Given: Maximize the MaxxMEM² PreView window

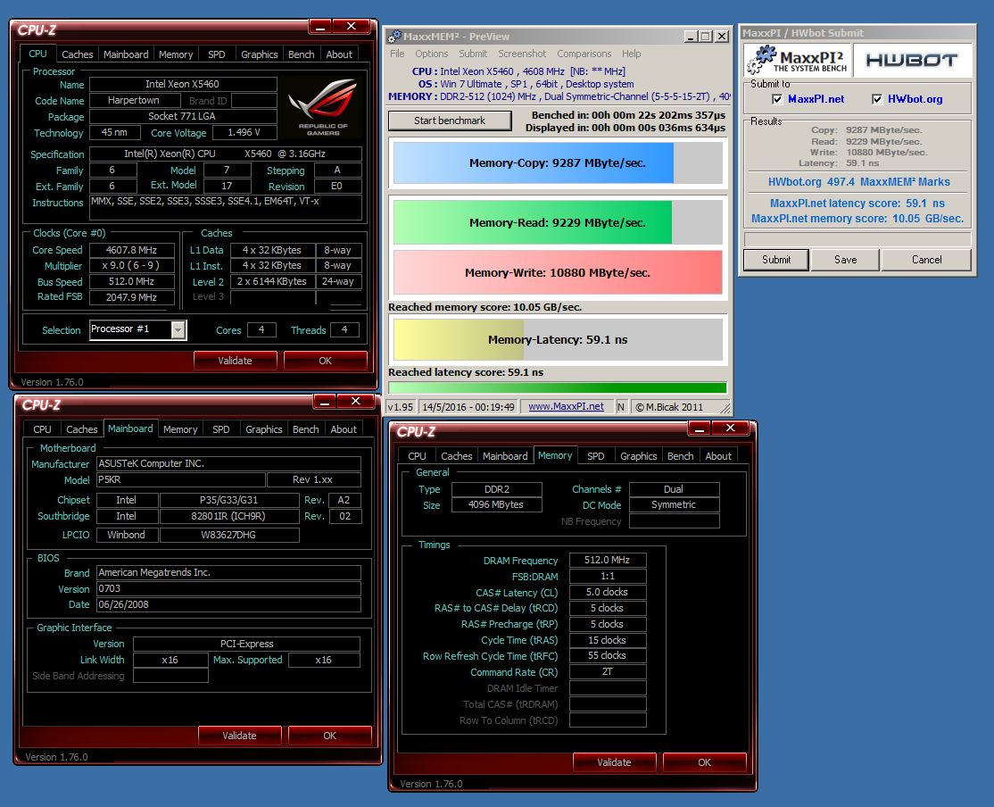Looking at the screenshot, I should pyautogui.click(x=706, y=37).
